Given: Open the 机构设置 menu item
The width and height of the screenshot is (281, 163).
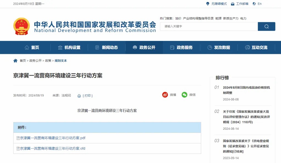Looking at the screenshot, I should pyautogui.click(x=69, y=48).
